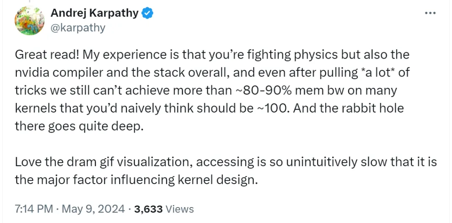Click the blue verified checkmark badge
Viewport: 452px width, 223px height.
pos(147,13)
